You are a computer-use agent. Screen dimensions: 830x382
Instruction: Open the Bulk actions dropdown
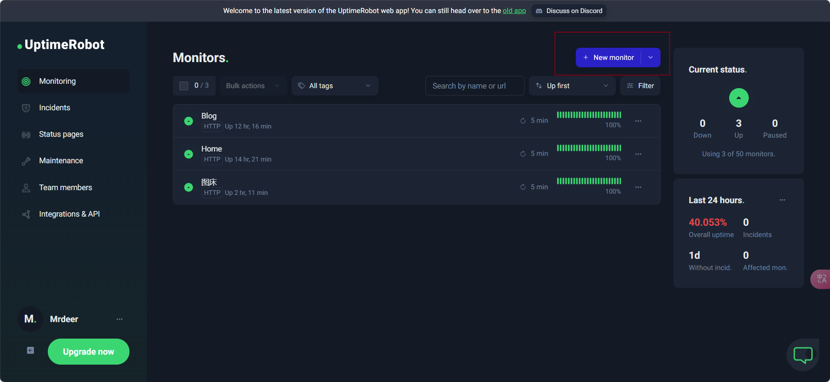point(253,86)
